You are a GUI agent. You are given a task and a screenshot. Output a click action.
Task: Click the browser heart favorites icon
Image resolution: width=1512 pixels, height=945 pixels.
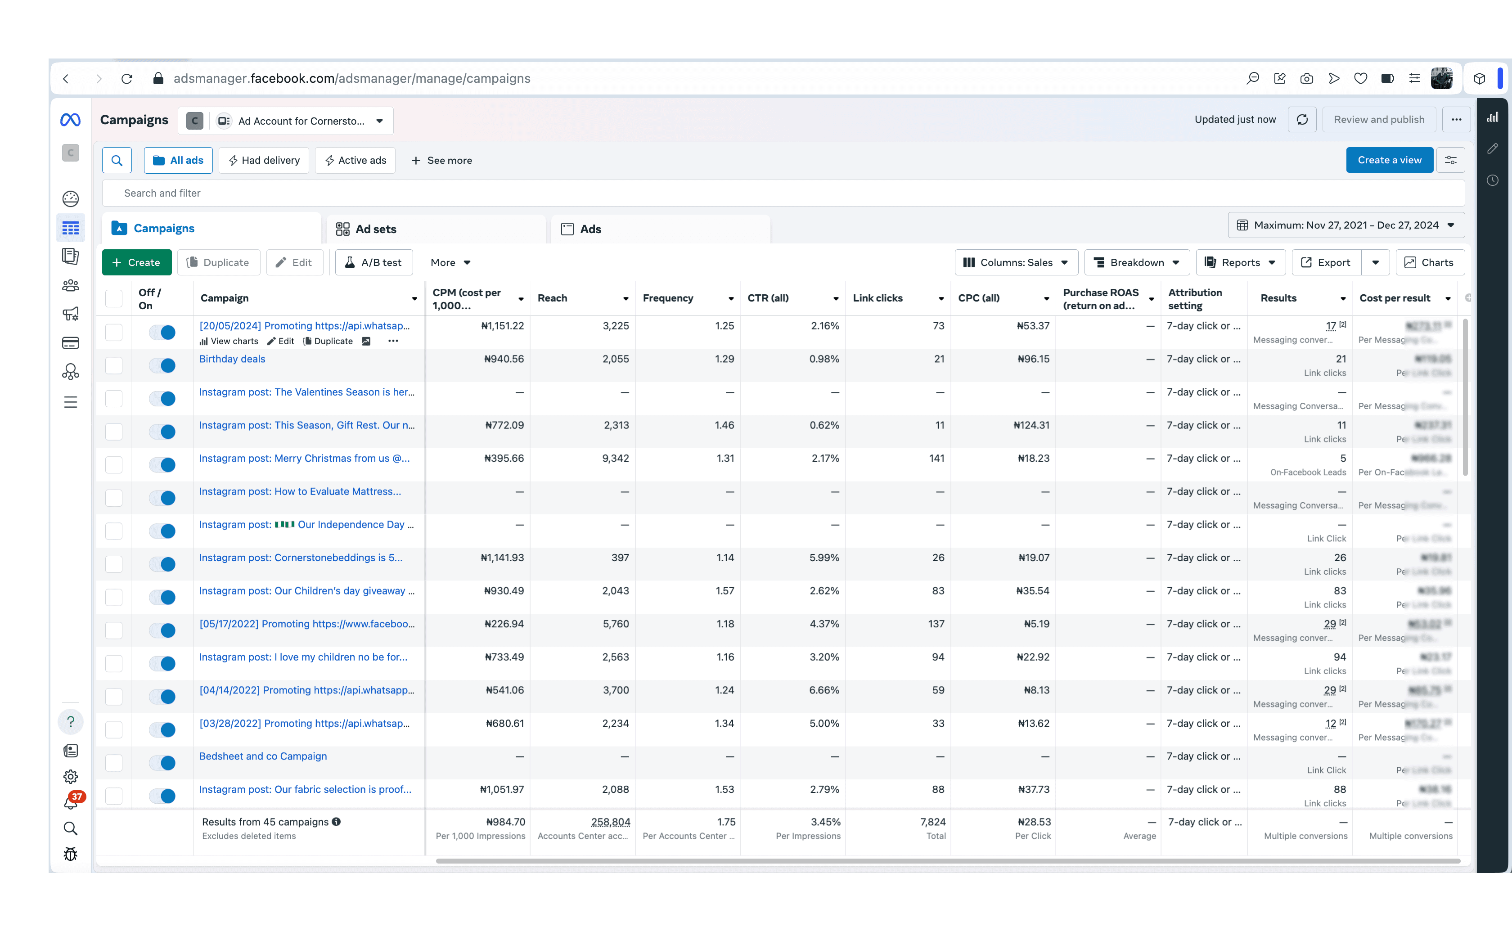point(1361,79)
